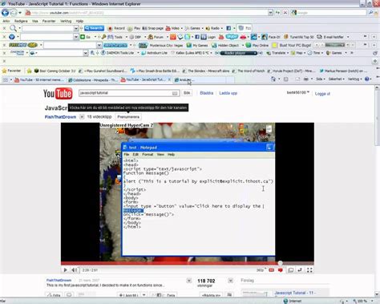Click the Stop loading X icon by address bar

(x=285, y=13)
